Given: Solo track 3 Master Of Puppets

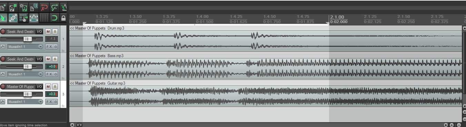Looking at the screenshot, I should 55,87.
